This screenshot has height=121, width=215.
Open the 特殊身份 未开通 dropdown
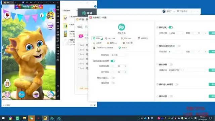(119, 55)
